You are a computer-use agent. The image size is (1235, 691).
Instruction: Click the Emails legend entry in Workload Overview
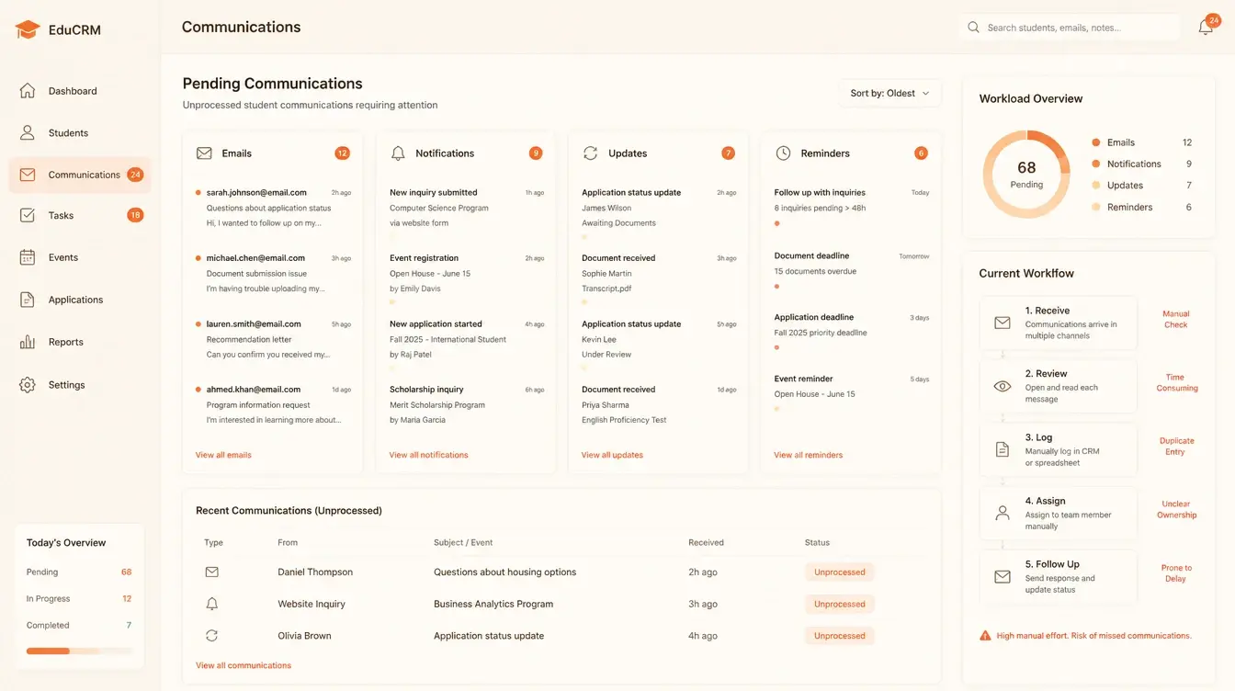pyautogui.click(x=1141, y=142)
